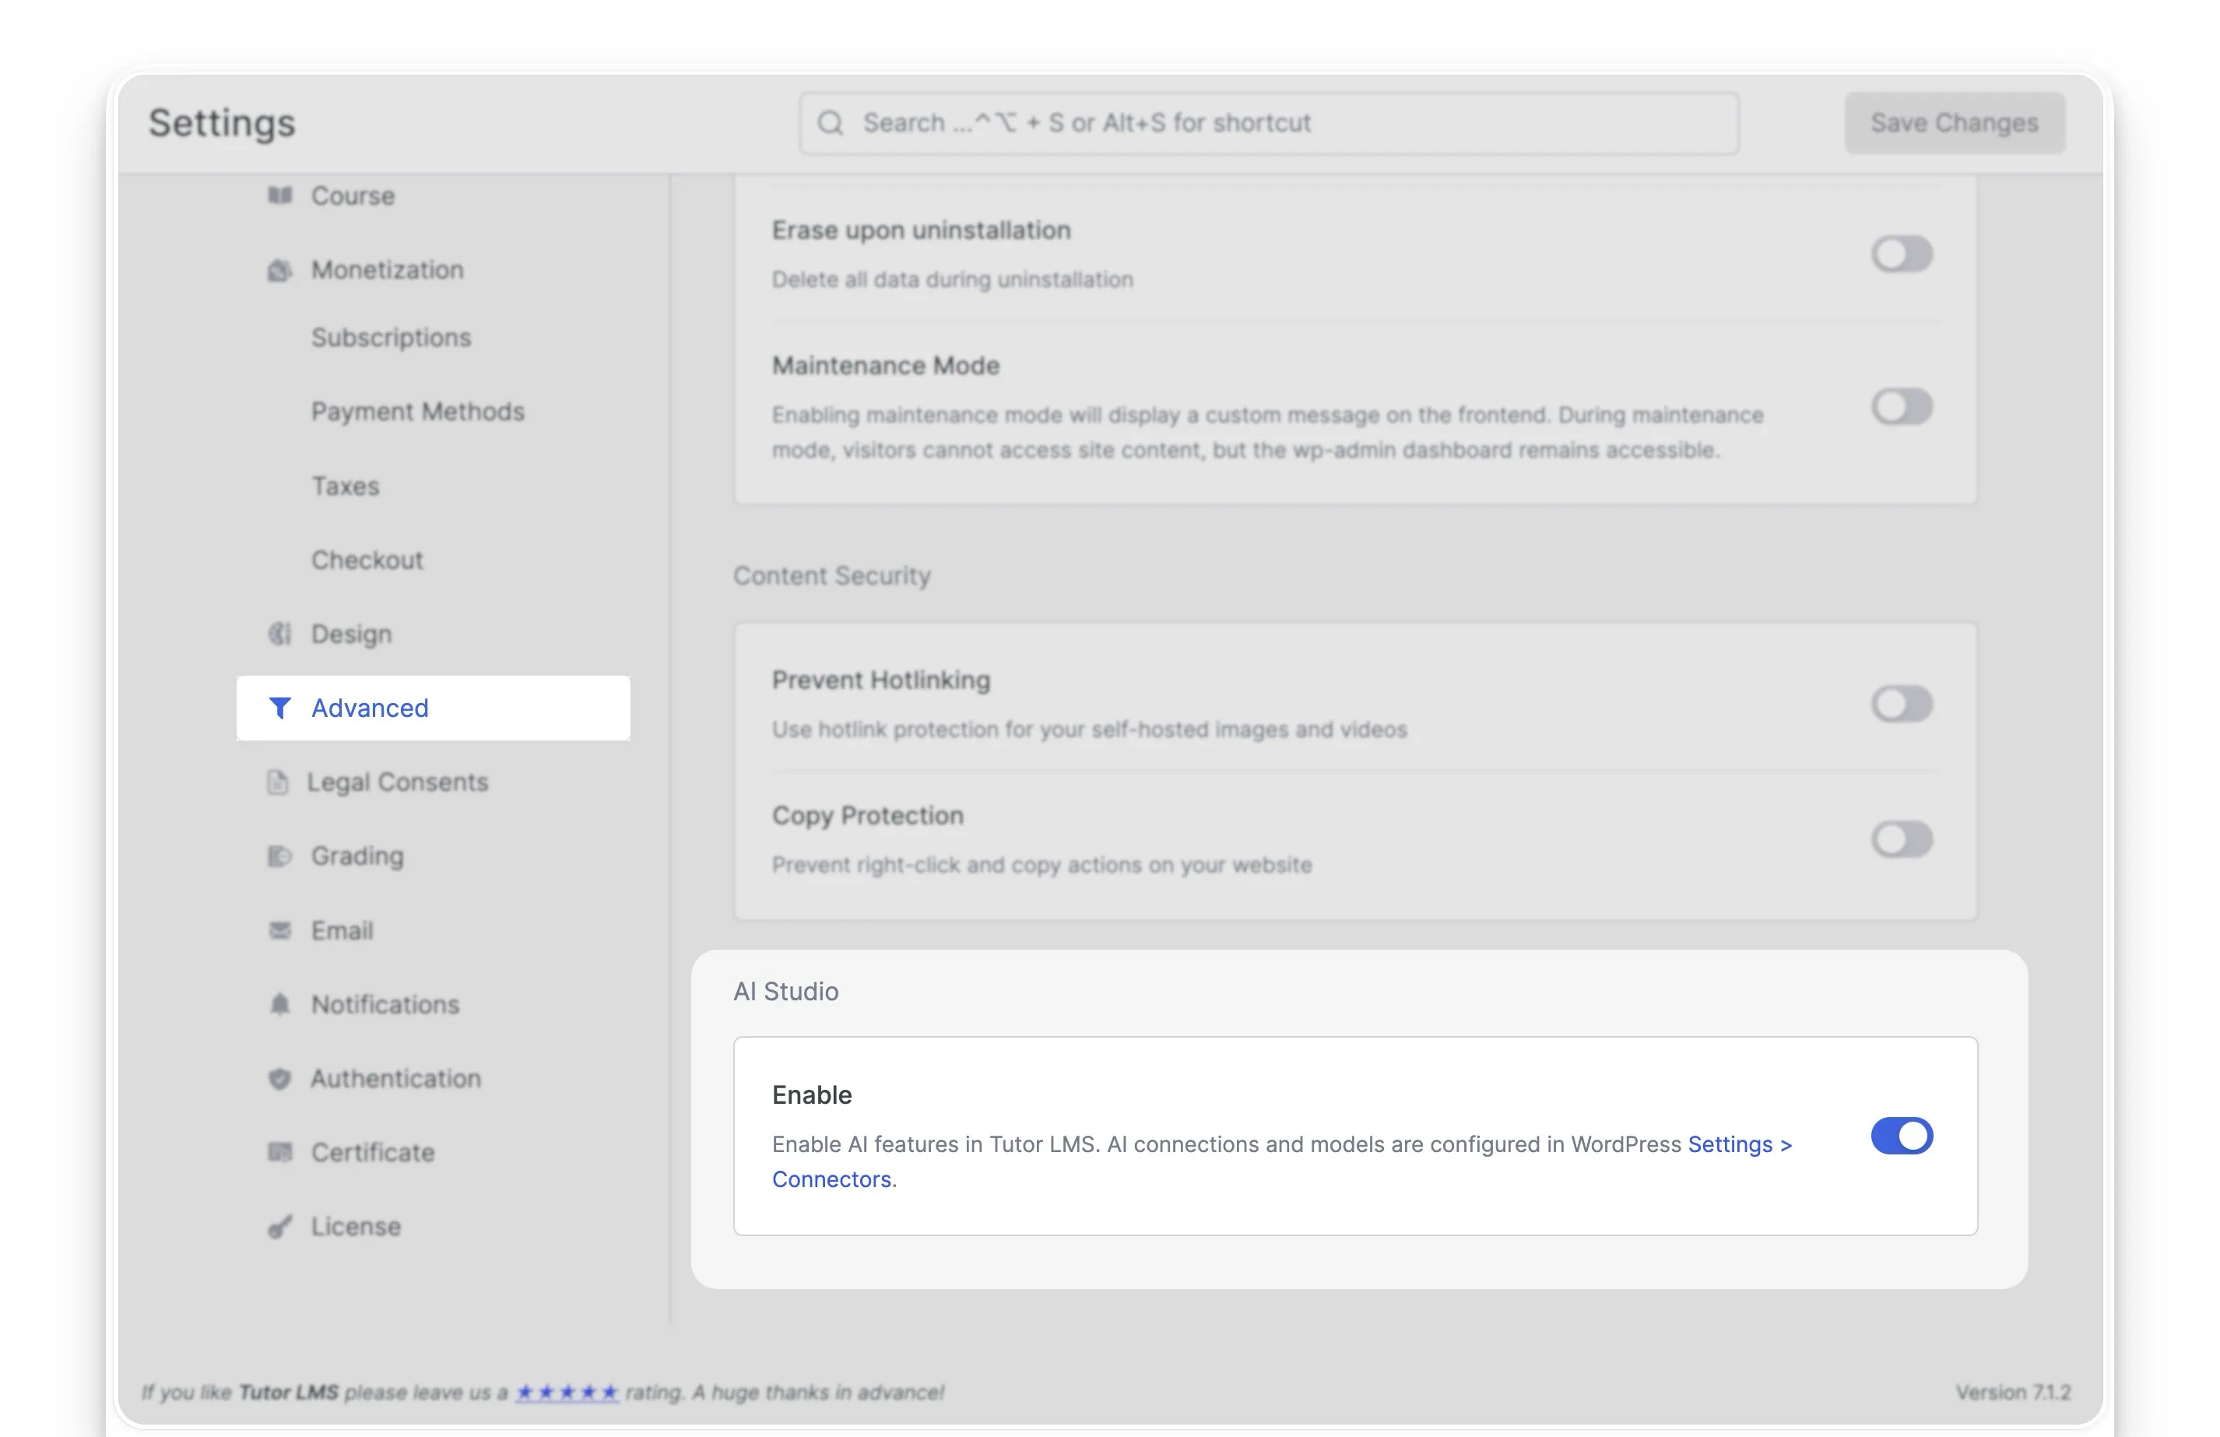
Task: Open Legal Consents settings label
Action: 397,782
